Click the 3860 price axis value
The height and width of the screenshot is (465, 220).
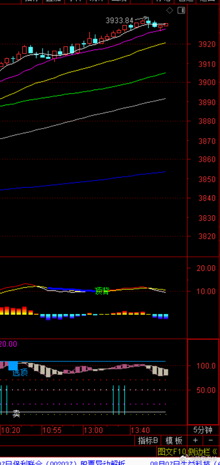point(206,160)
